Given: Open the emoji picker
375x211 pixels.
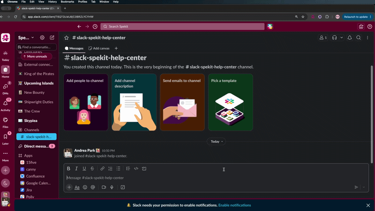Looking at the screenshot, I should [85, 187].
